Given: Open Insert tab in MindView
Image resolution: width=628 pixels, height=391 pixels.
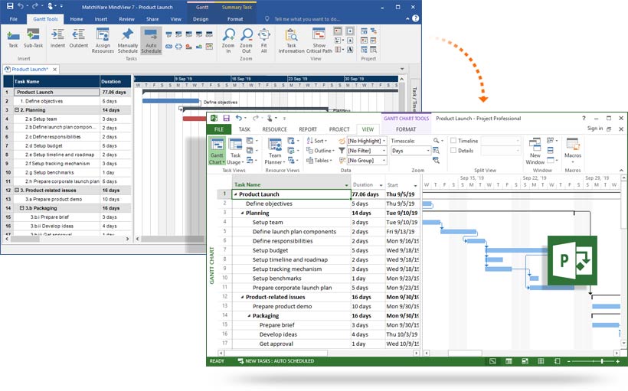Looking at the screenshot, I should (100, 19).
